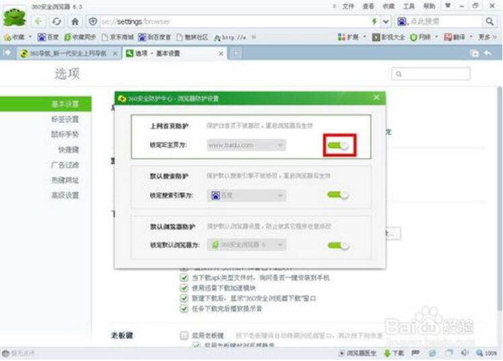Select 高级设置 in the settings sidebar
The width and height of the screenshot is (503, 361).
(65, 195)
